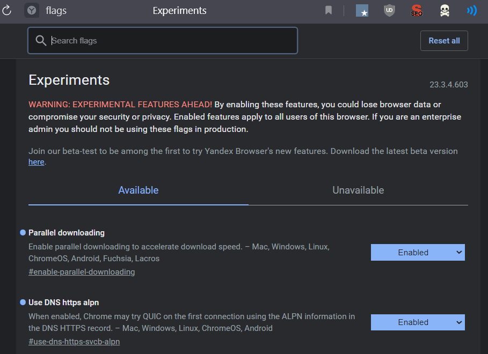Open the skull and crossbones extension

[x=445, y=11]
